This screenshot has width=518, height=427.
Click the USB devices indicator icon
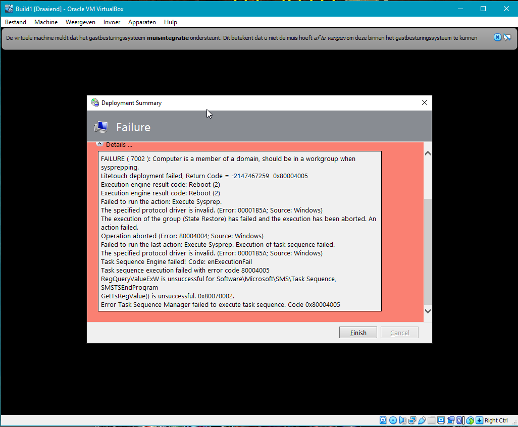pos(422,420)
